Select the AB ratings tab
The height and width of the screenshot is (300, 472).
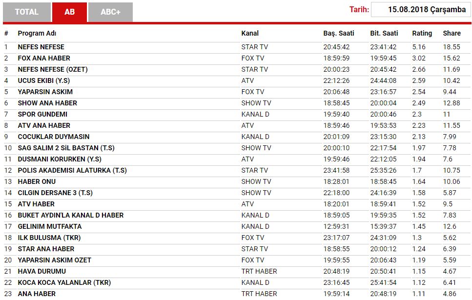point(69,12)
